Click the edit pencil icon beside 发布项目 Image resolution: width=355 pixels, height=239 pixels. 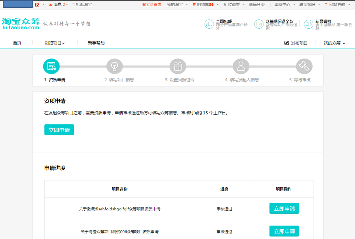point(287,43)
